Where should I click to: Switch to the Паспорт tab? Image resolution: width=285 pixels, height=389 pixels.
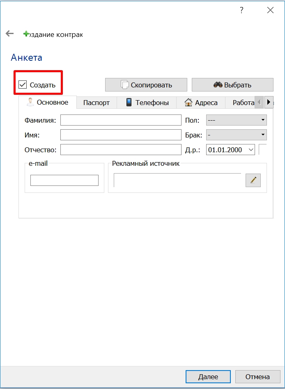pos(97,103)
